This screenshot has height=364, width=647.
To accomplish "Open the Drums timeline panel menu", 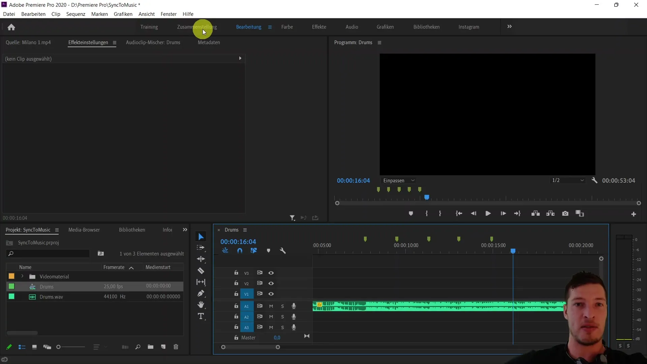I will 245,230.
